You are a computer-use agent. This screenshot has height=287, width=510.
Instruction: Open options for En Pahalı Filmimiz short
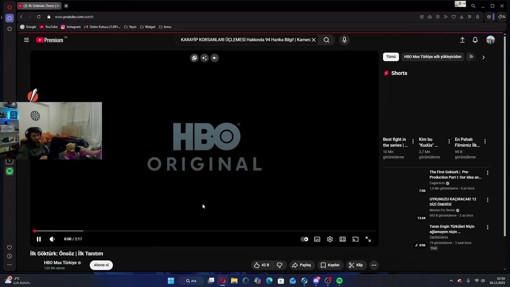click(x=485, y=142)
